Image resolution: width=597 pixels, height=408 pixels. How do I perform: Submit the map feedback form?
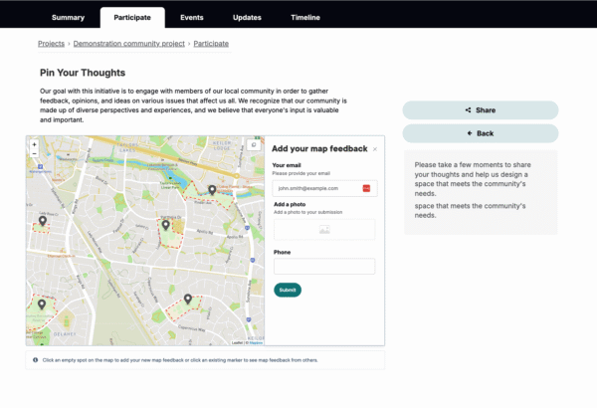tap(288, 290)
